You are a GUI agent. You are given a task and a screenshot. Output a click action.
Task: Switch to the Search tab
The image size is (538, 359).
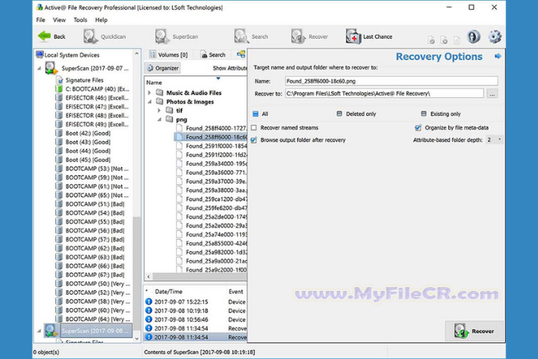click(213, 55)
